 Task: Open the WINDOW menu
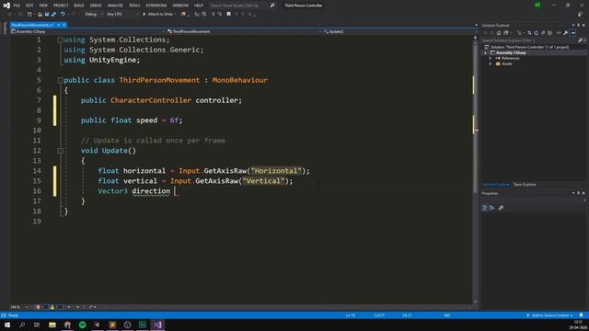point(180,6)
